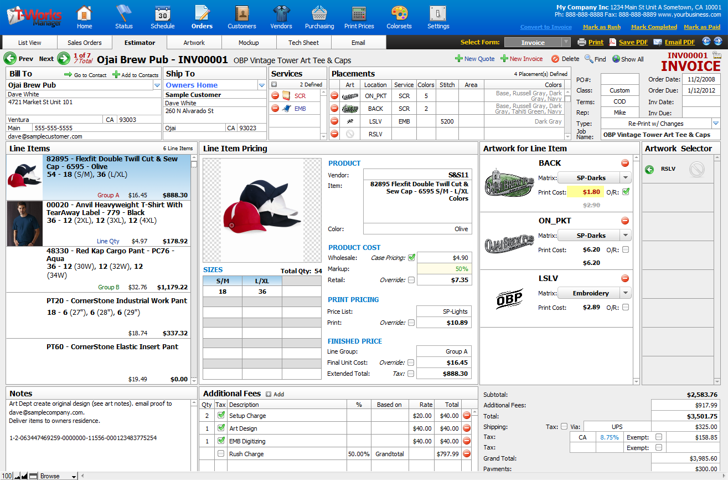
Task: Click the Markup 50% field
Action: (x=444, y=269)
